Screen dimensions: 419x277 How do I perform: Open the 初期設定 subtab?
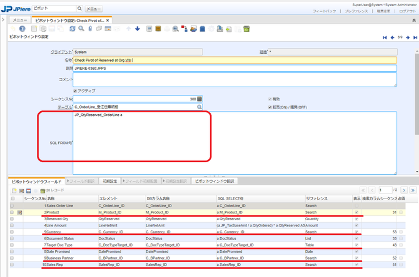(110, 182)
